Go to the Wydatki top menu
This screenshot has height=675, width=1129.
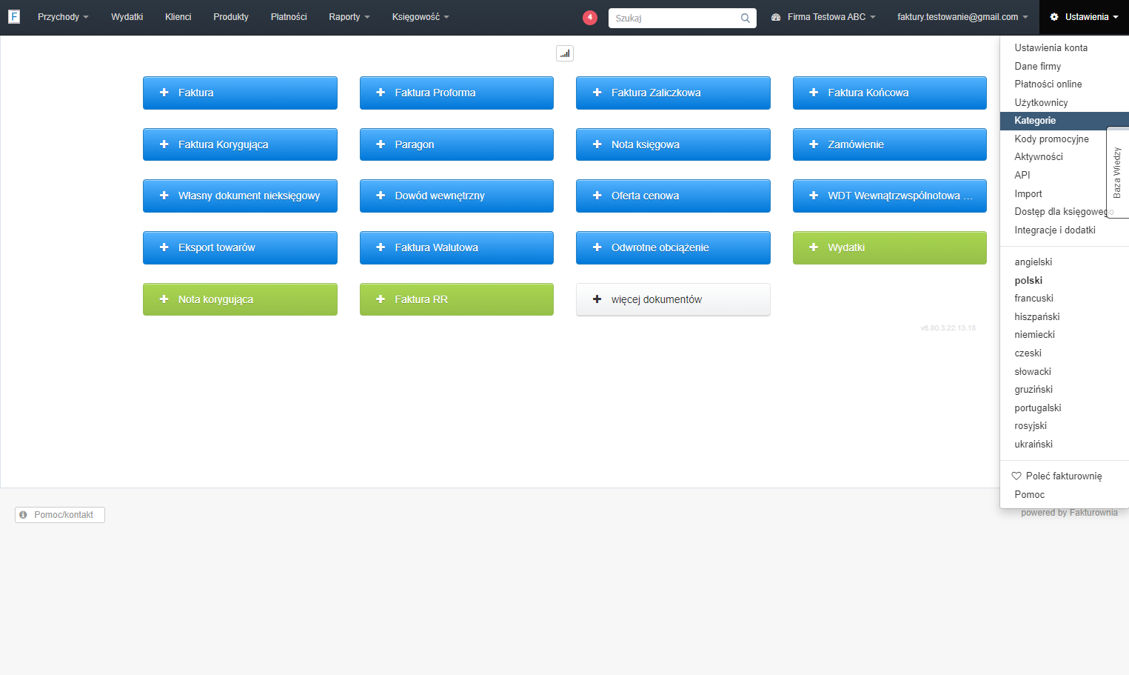pos(127,17)
